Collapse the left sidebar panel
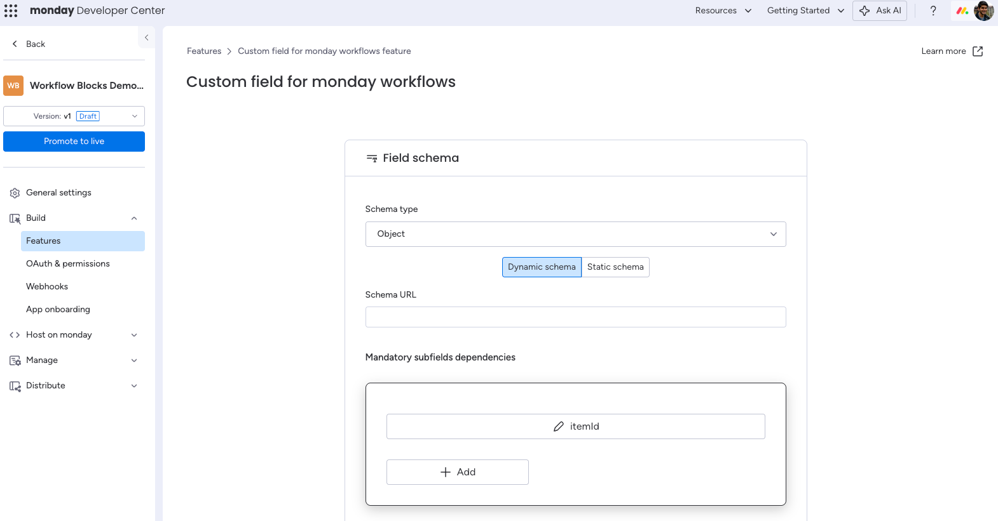 pos(147,37)
